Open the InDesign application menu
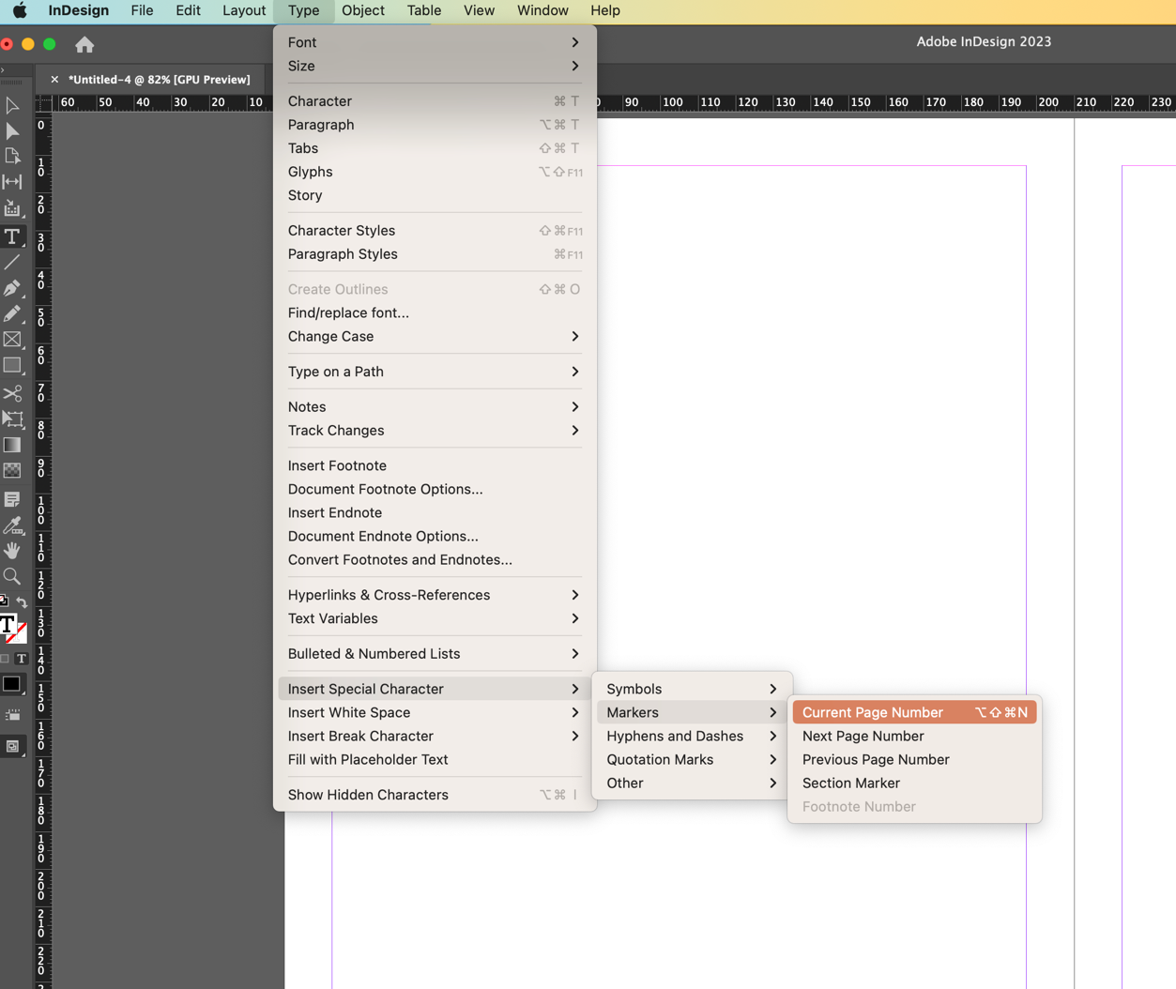Screen dimensions: 1176x989 click(79, 10)
